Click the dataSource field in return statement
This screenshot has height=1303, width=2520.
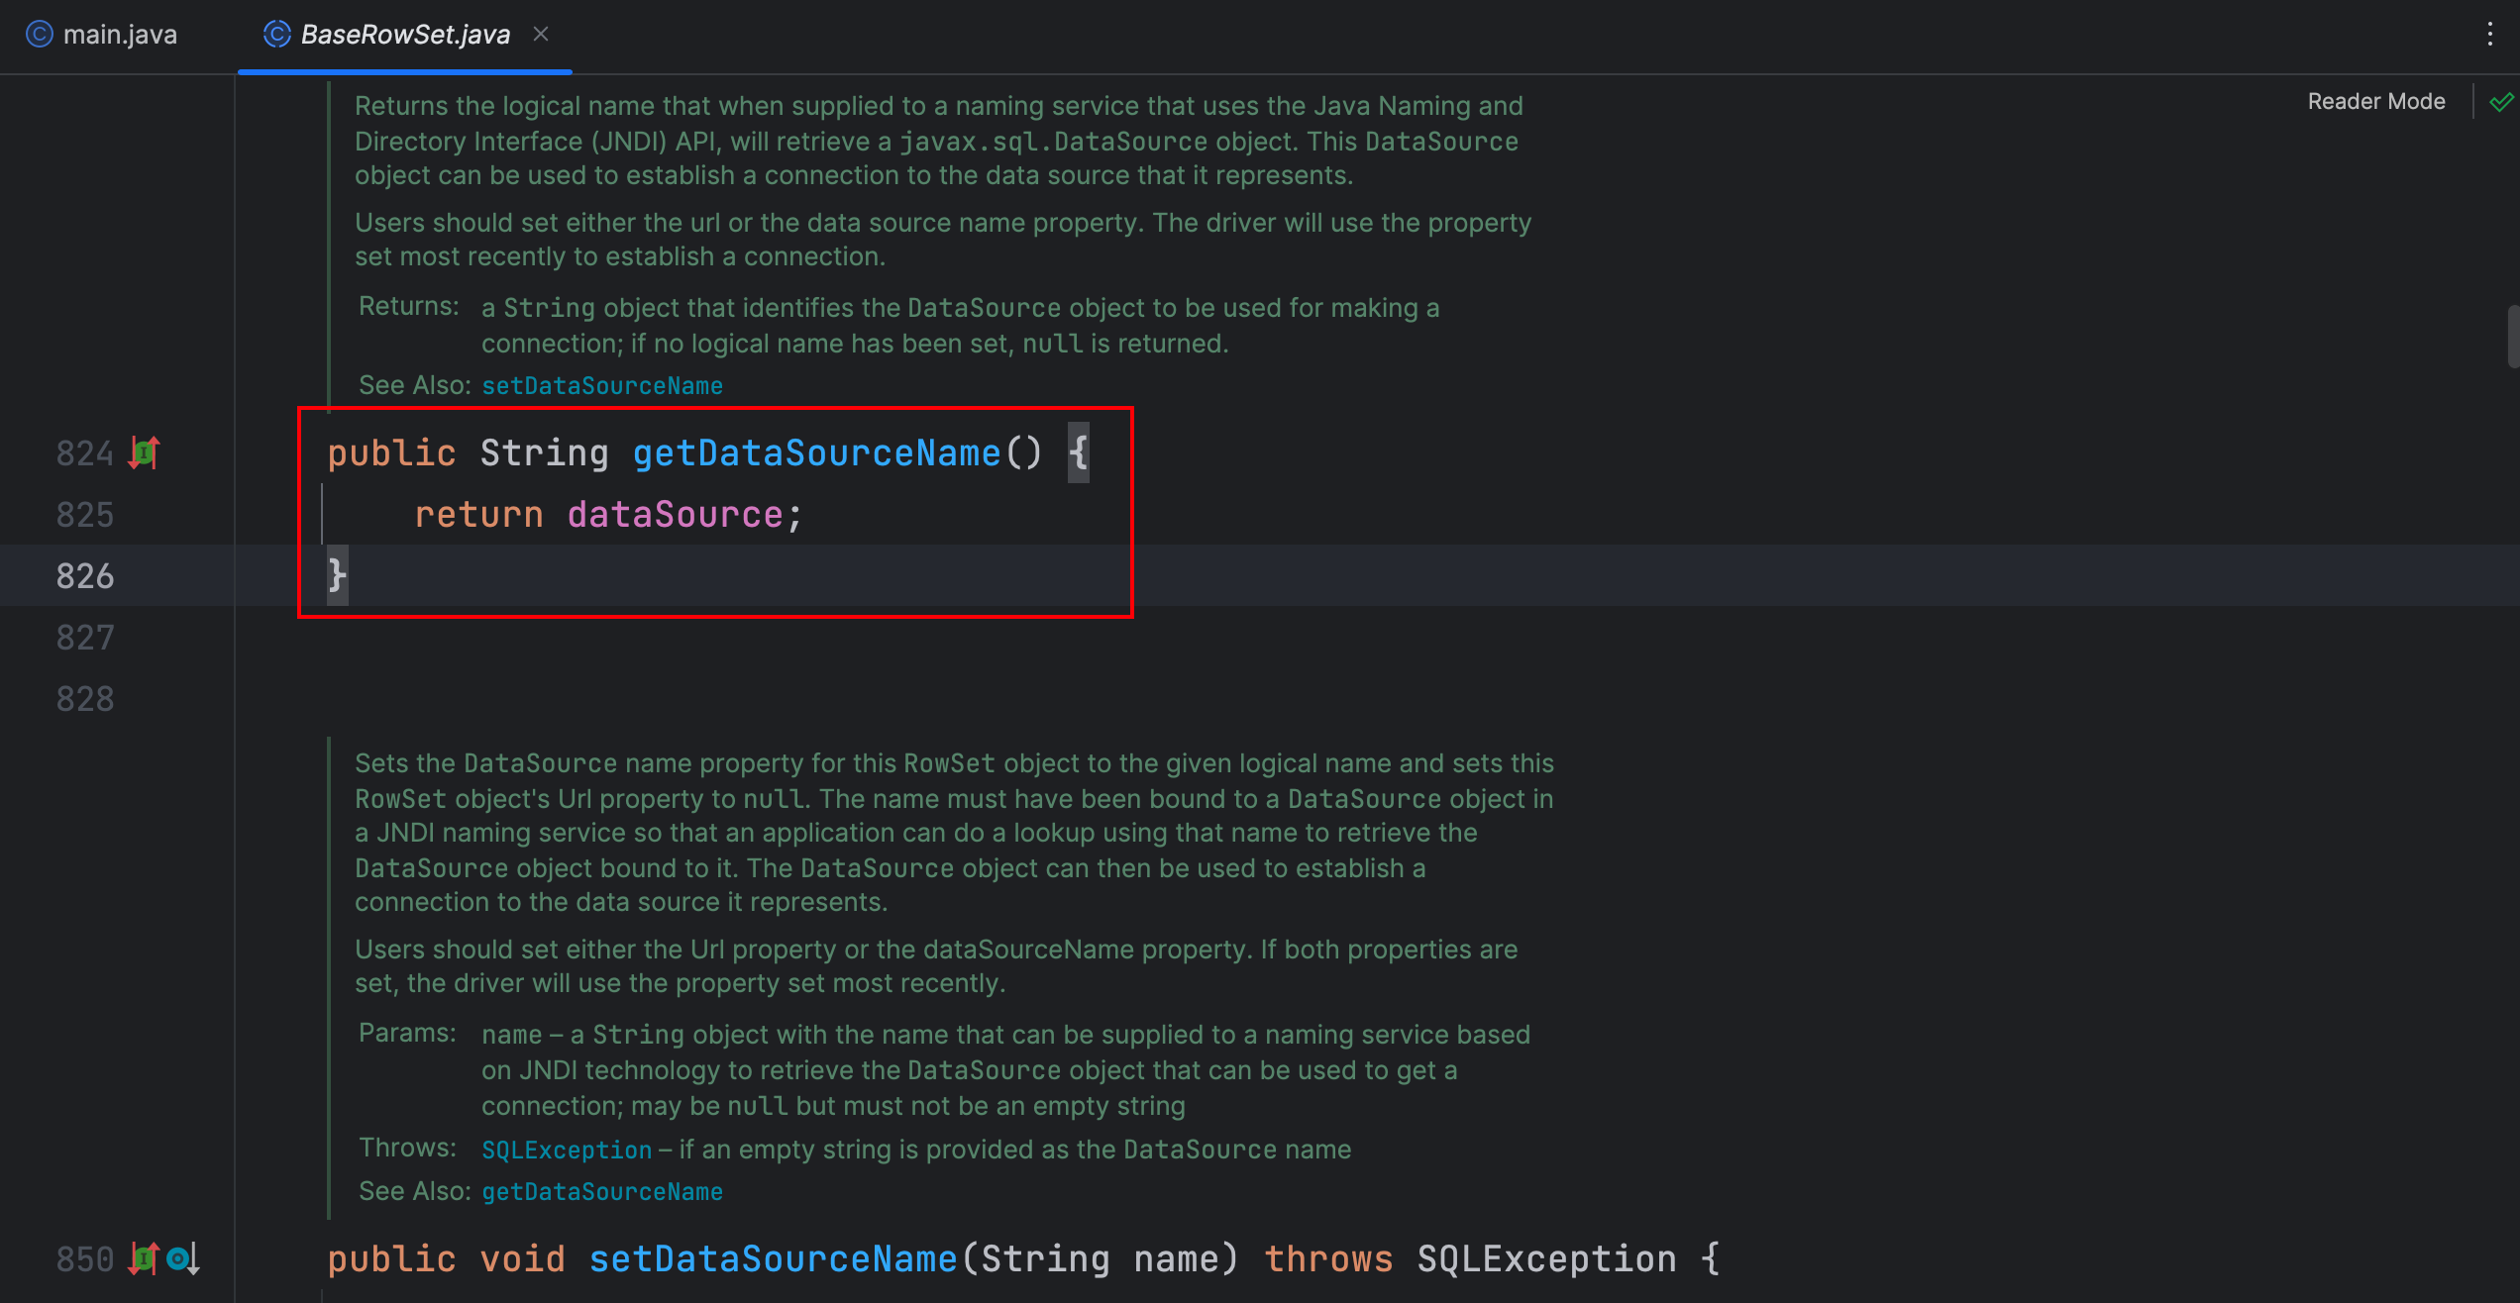(676, 515)
